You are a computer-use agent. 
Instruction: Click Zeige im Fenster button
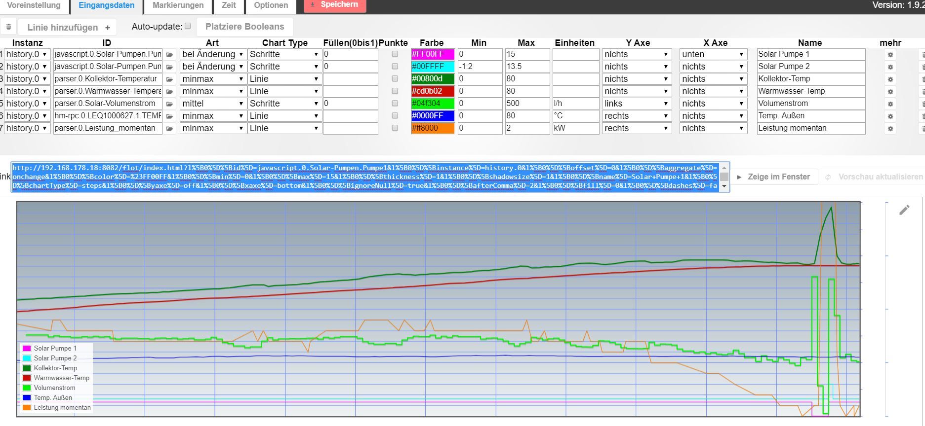[774, 177]
